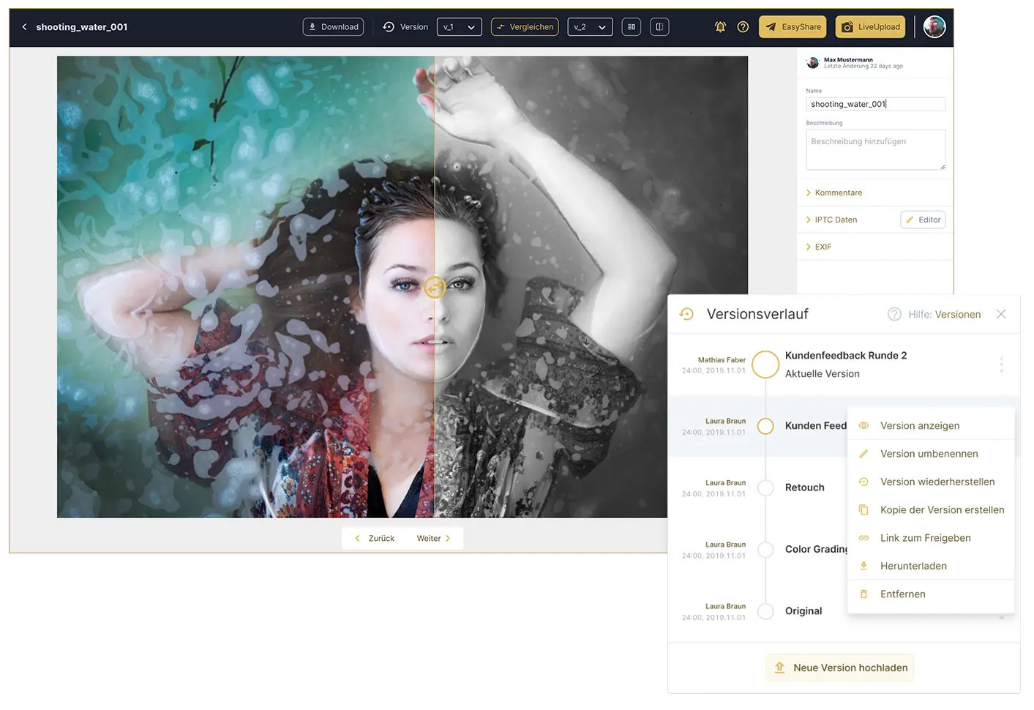This screenshot has width=1034, height=710.
Task: Open the v_1 version dropdown
Action: [459, 26]
